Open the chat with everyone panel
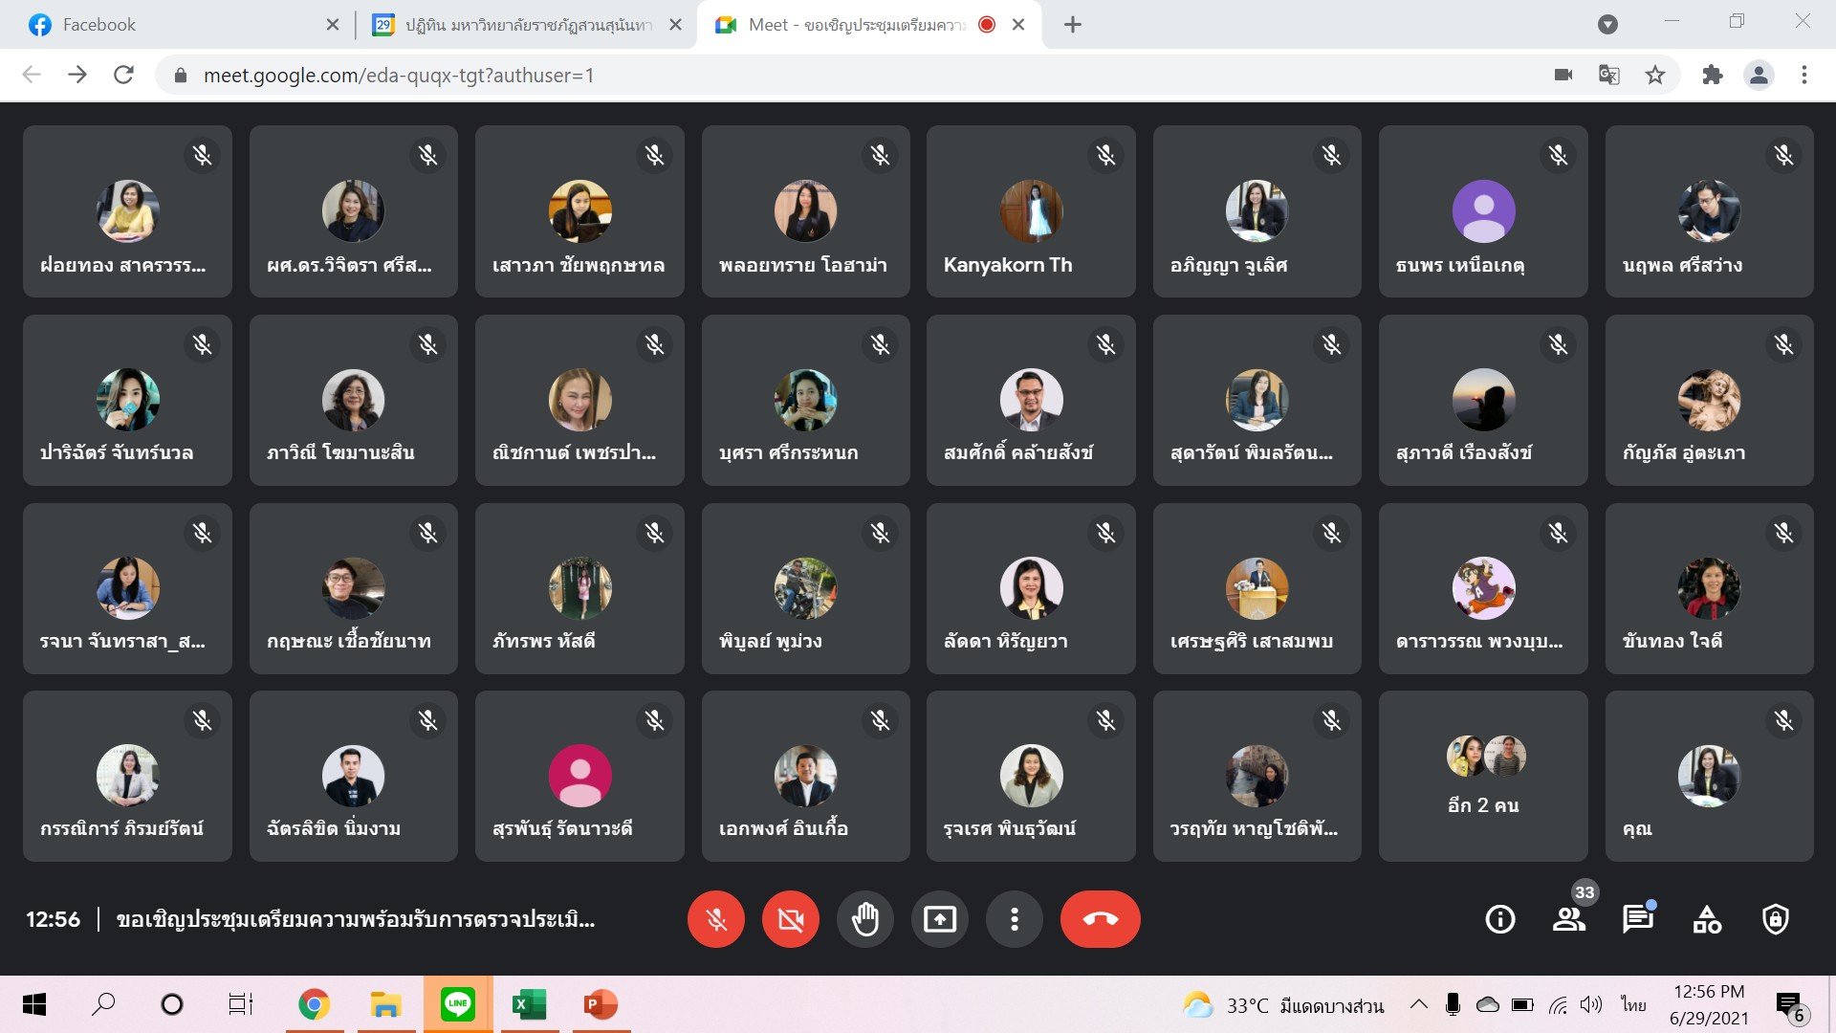Image resolution: width=1836 pixels, height=1033 pixels. 1637,919
